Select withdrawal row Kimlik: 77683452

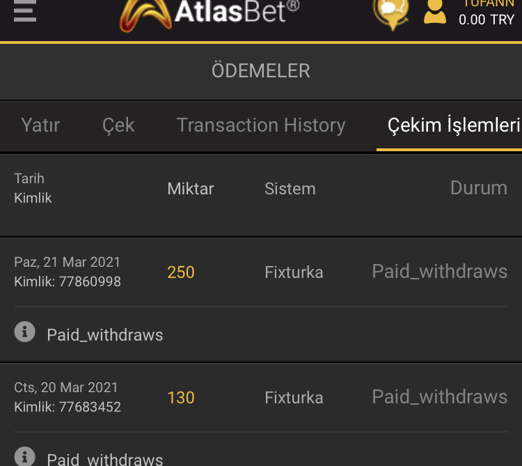coord(68,407)
